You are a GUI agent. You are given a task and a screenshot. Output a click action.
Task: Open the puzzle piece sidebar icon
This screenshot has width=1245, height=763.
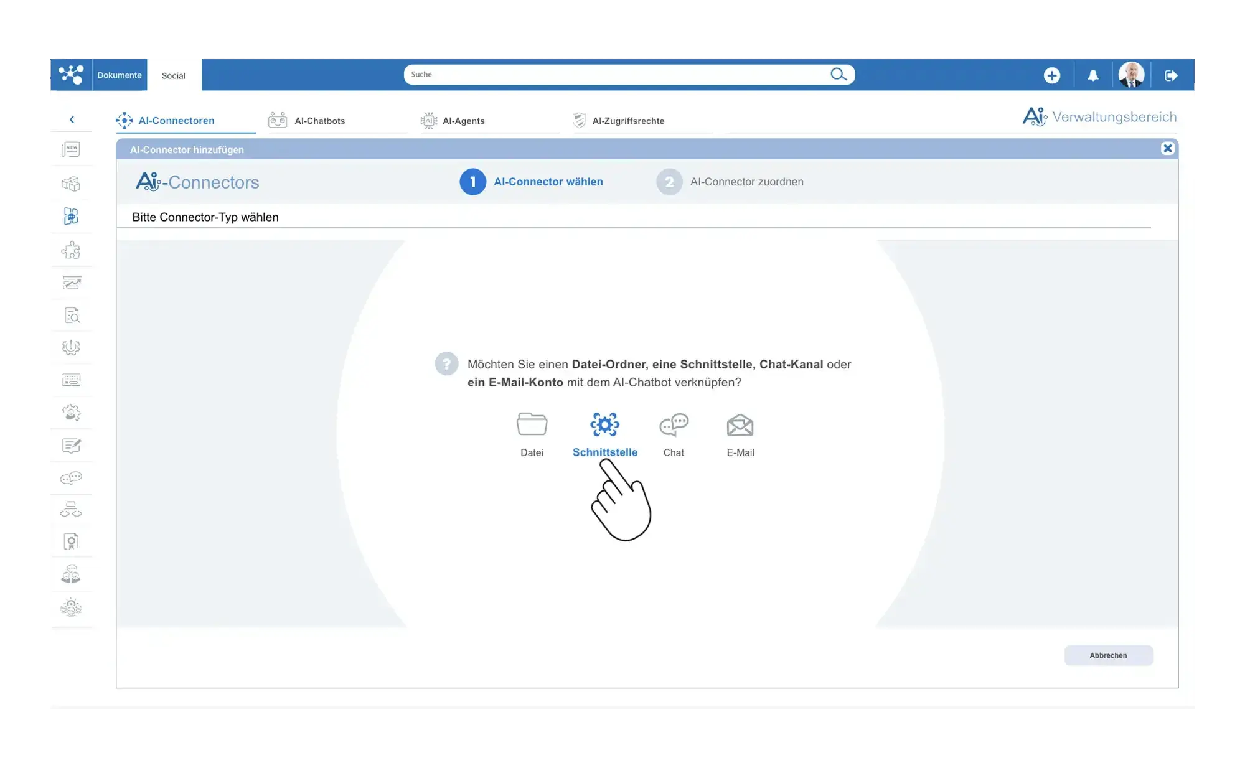[x=71, y=250]
